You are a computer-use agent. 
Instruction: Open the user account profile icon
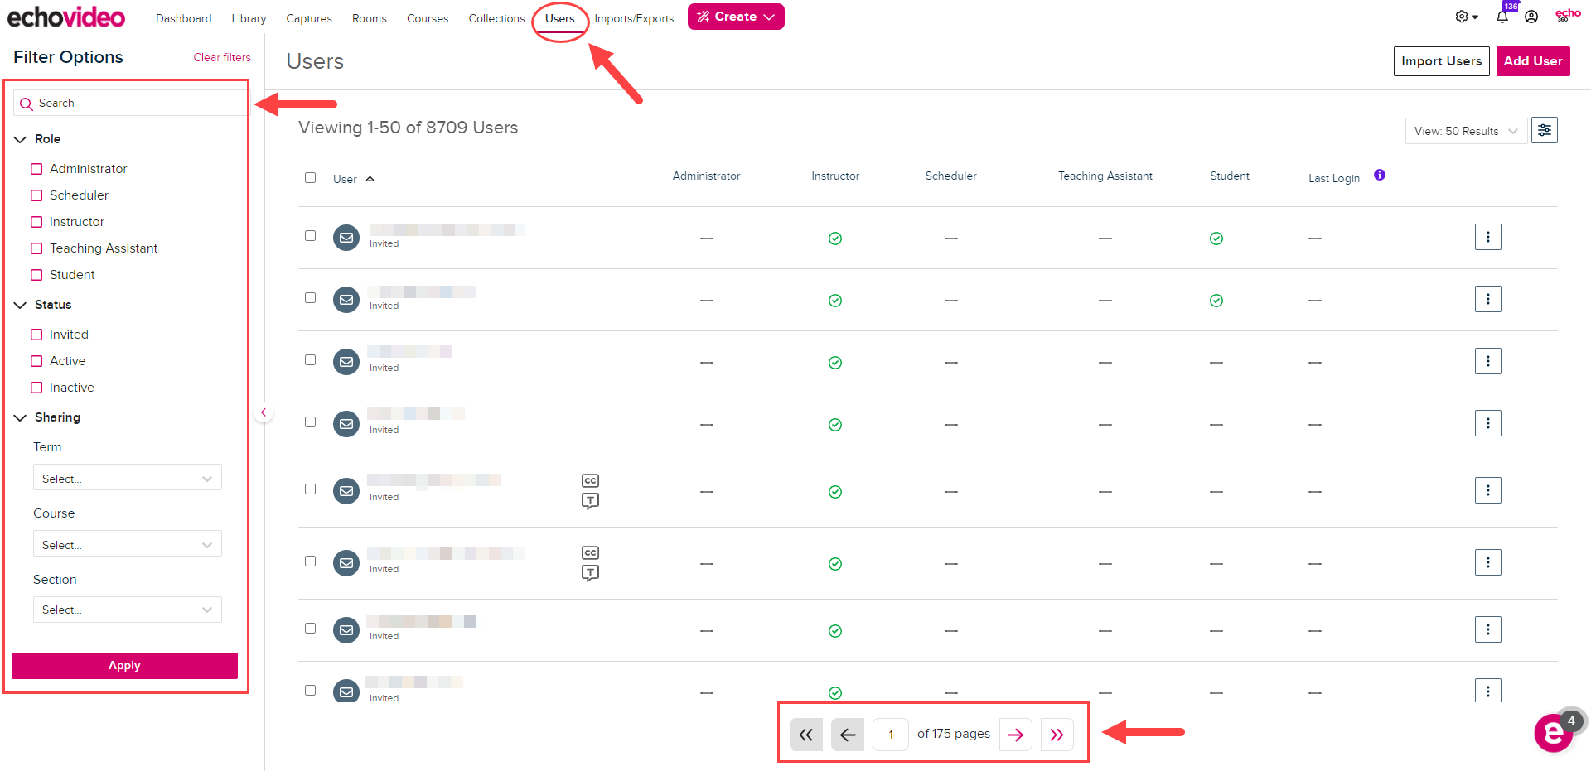pos(1531,17)
